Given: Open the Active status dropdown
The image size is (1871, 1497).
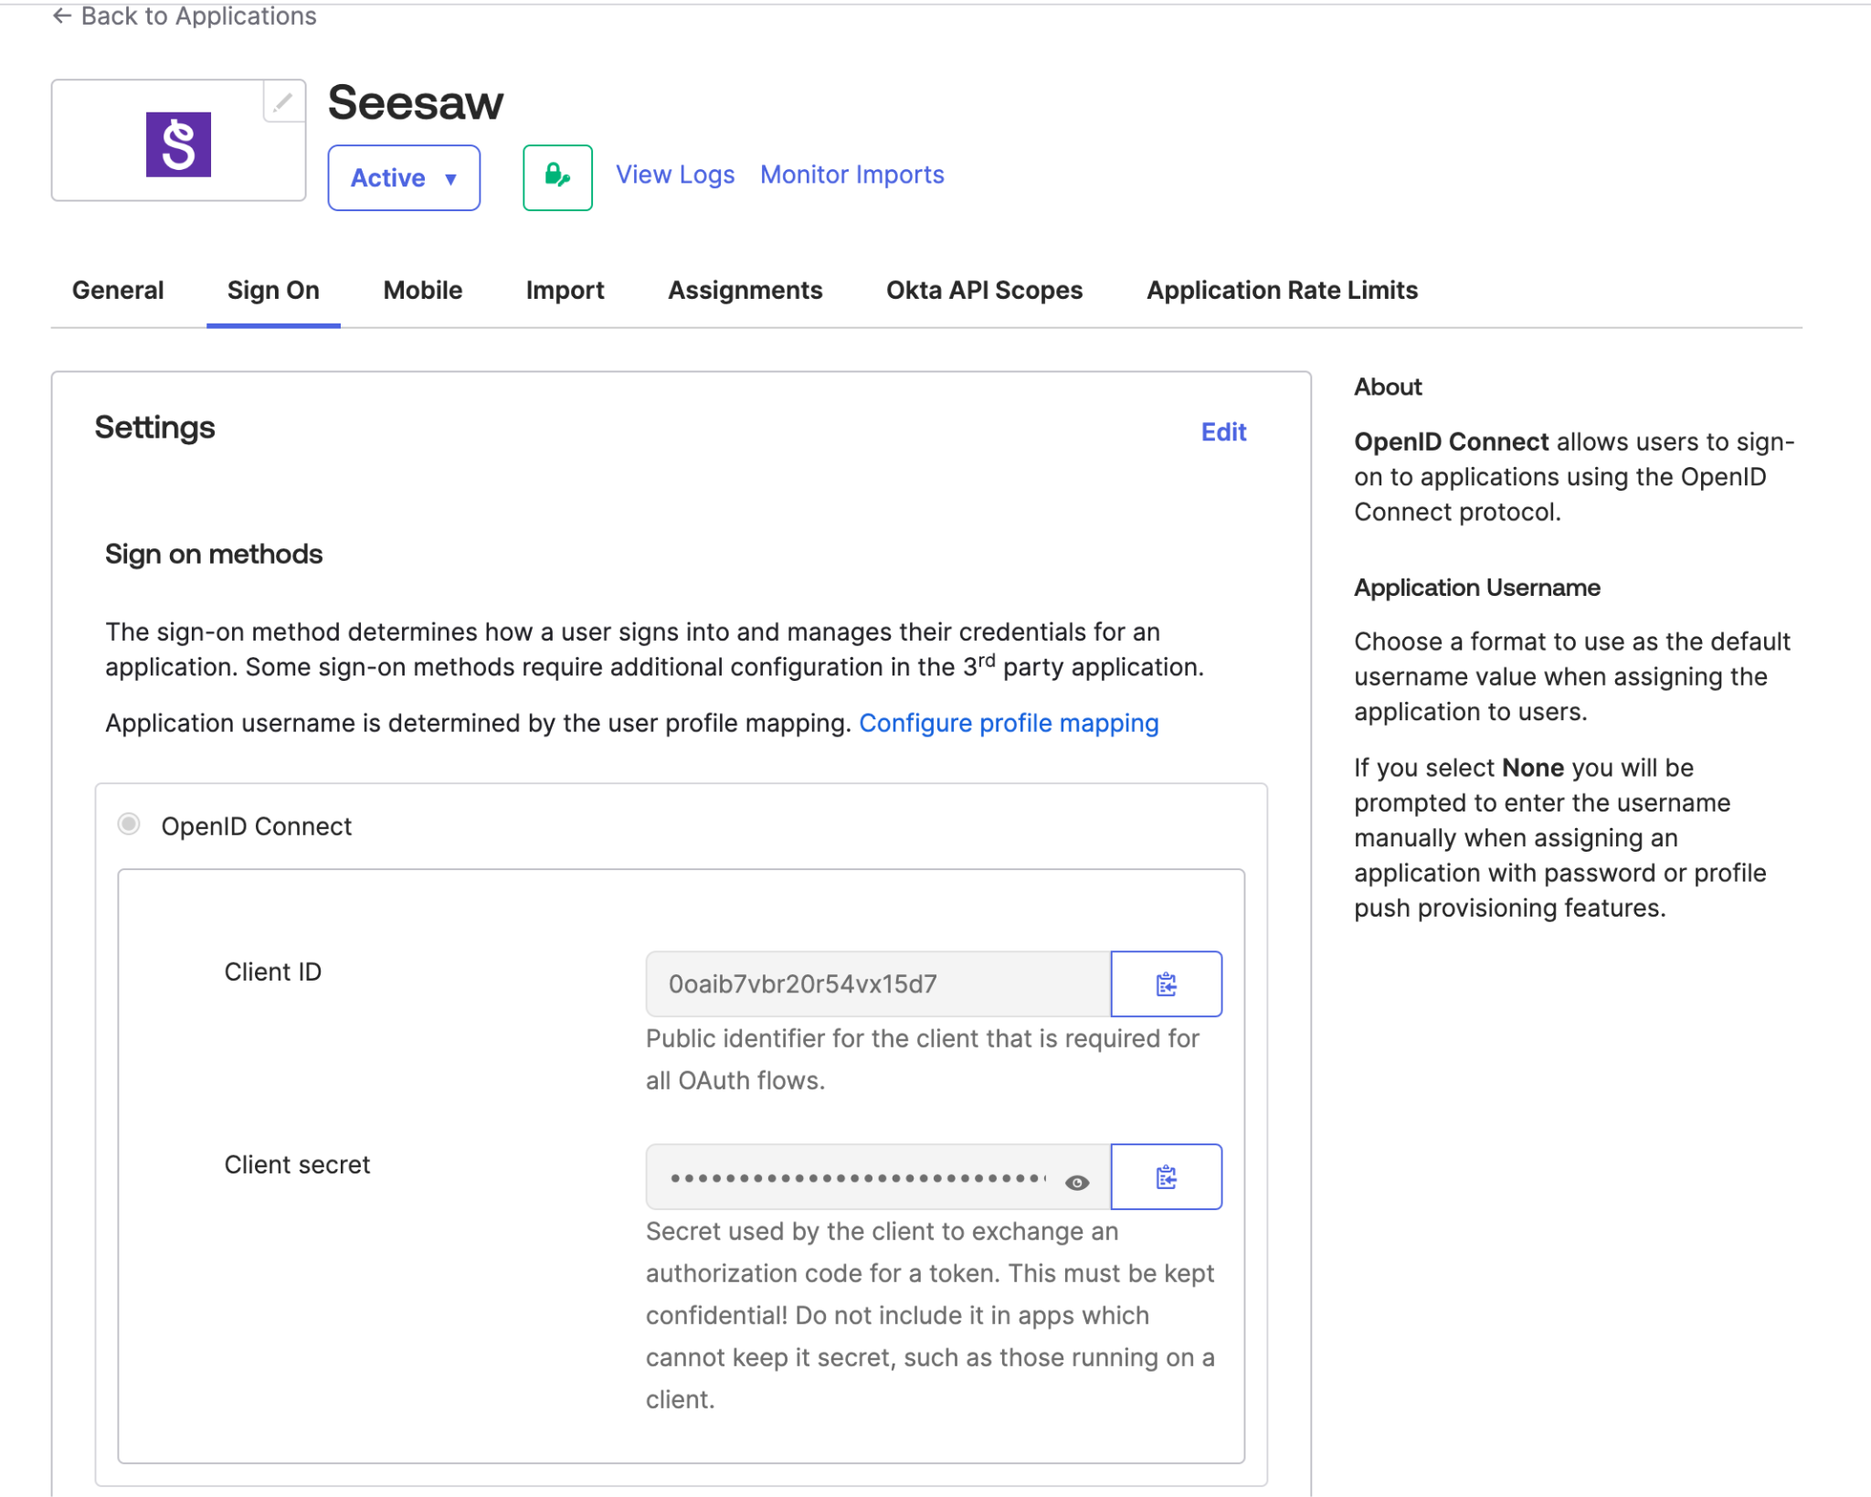Looking at the screenshot, I should click(404, 177).
